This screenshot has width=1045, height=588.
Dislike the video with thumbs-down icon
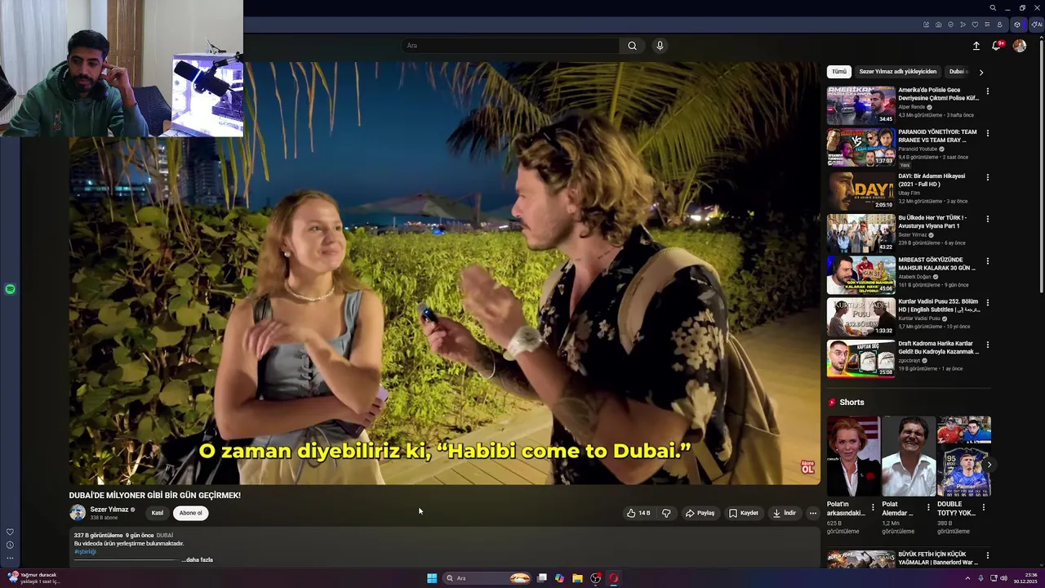tap(666, 513)
